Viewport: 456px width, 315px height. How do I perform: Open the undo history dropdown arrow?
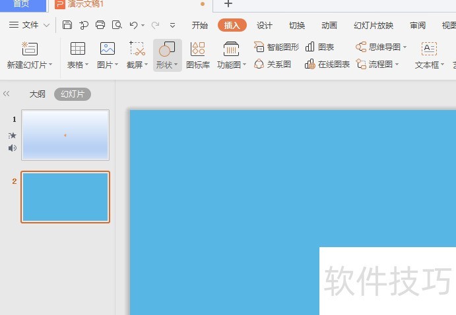click(x=143, y=26)
